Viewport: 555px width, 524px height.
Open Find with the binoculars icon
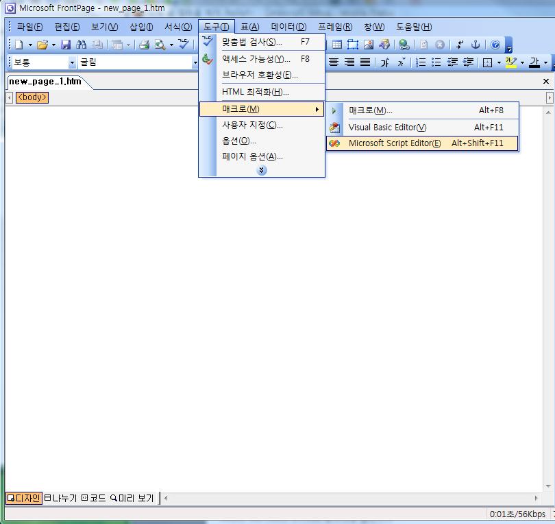(x=81, y=45)
